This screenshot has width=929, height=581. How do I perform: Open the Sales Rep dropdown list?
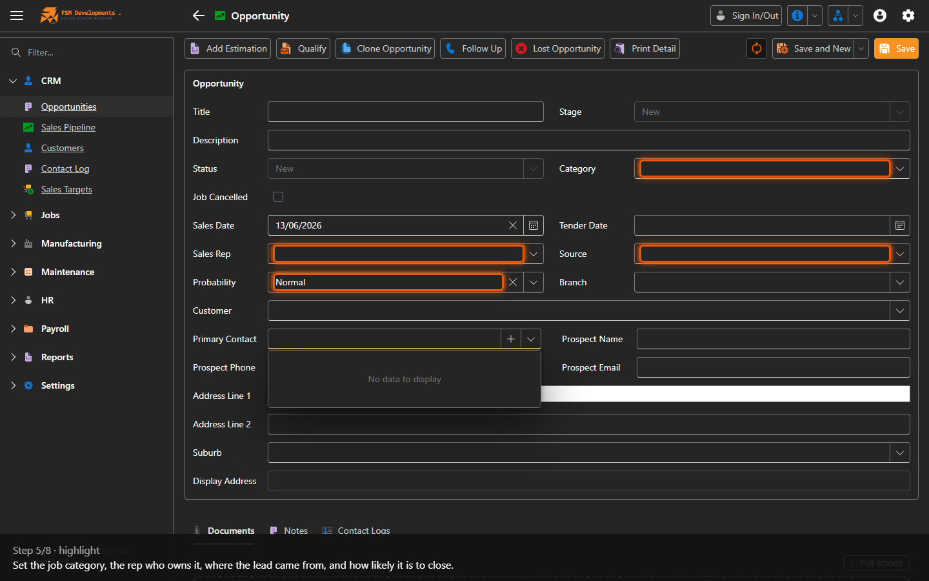coord(534,254)
